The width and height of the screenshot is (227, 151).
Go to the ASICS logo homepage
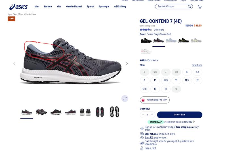click(x=18, y=7)
